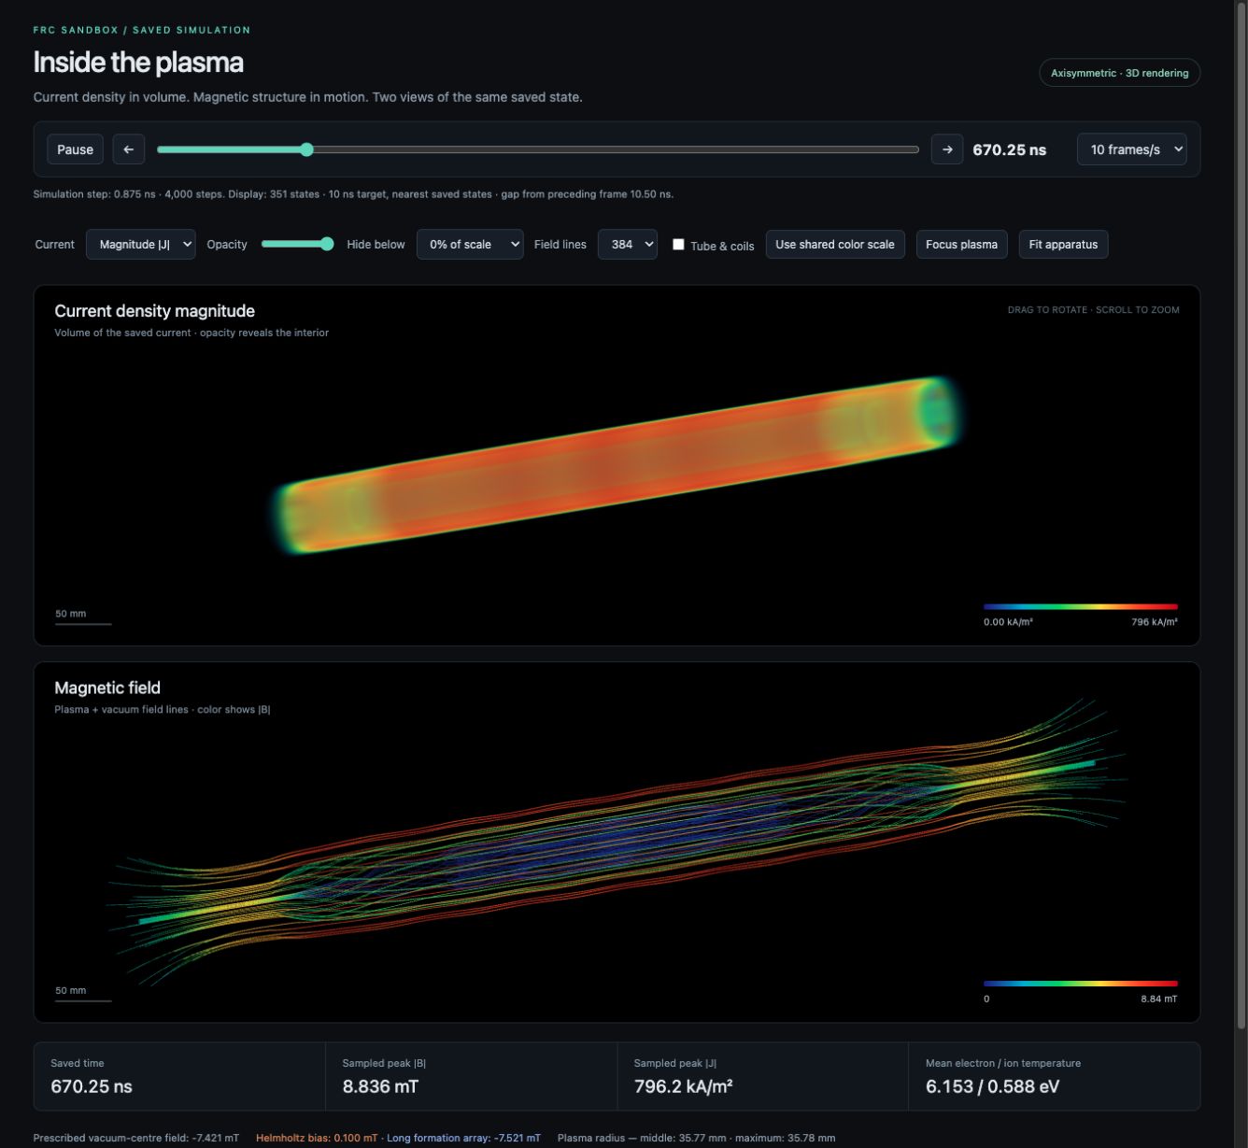Screen dimensions: 1248x1148
Task: Click FRC SANDBOX / SAVED SIMULATION breadcrumb
Action: [x=142, y=30]
